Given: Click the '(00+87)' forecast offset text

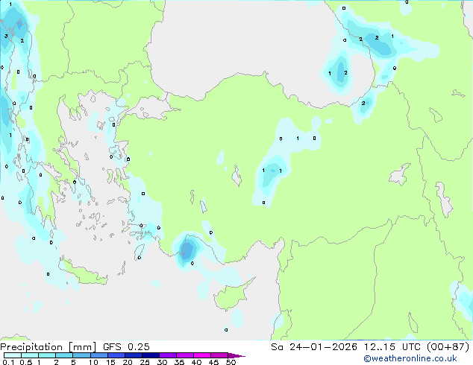Looking at the screenshot, I should tap(448, 347).
